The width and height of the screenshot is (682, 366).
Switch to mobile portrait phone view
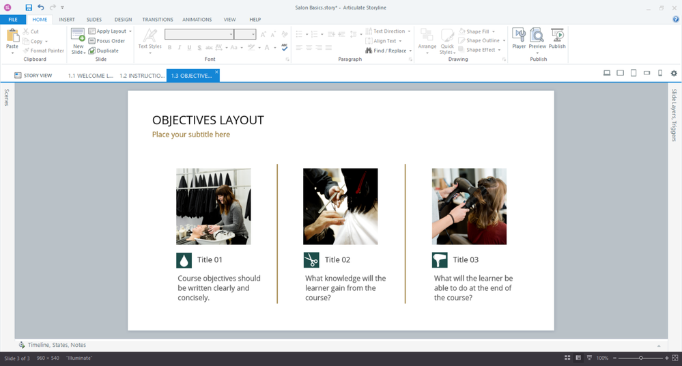pyautogui.click(x=660, y=73)
